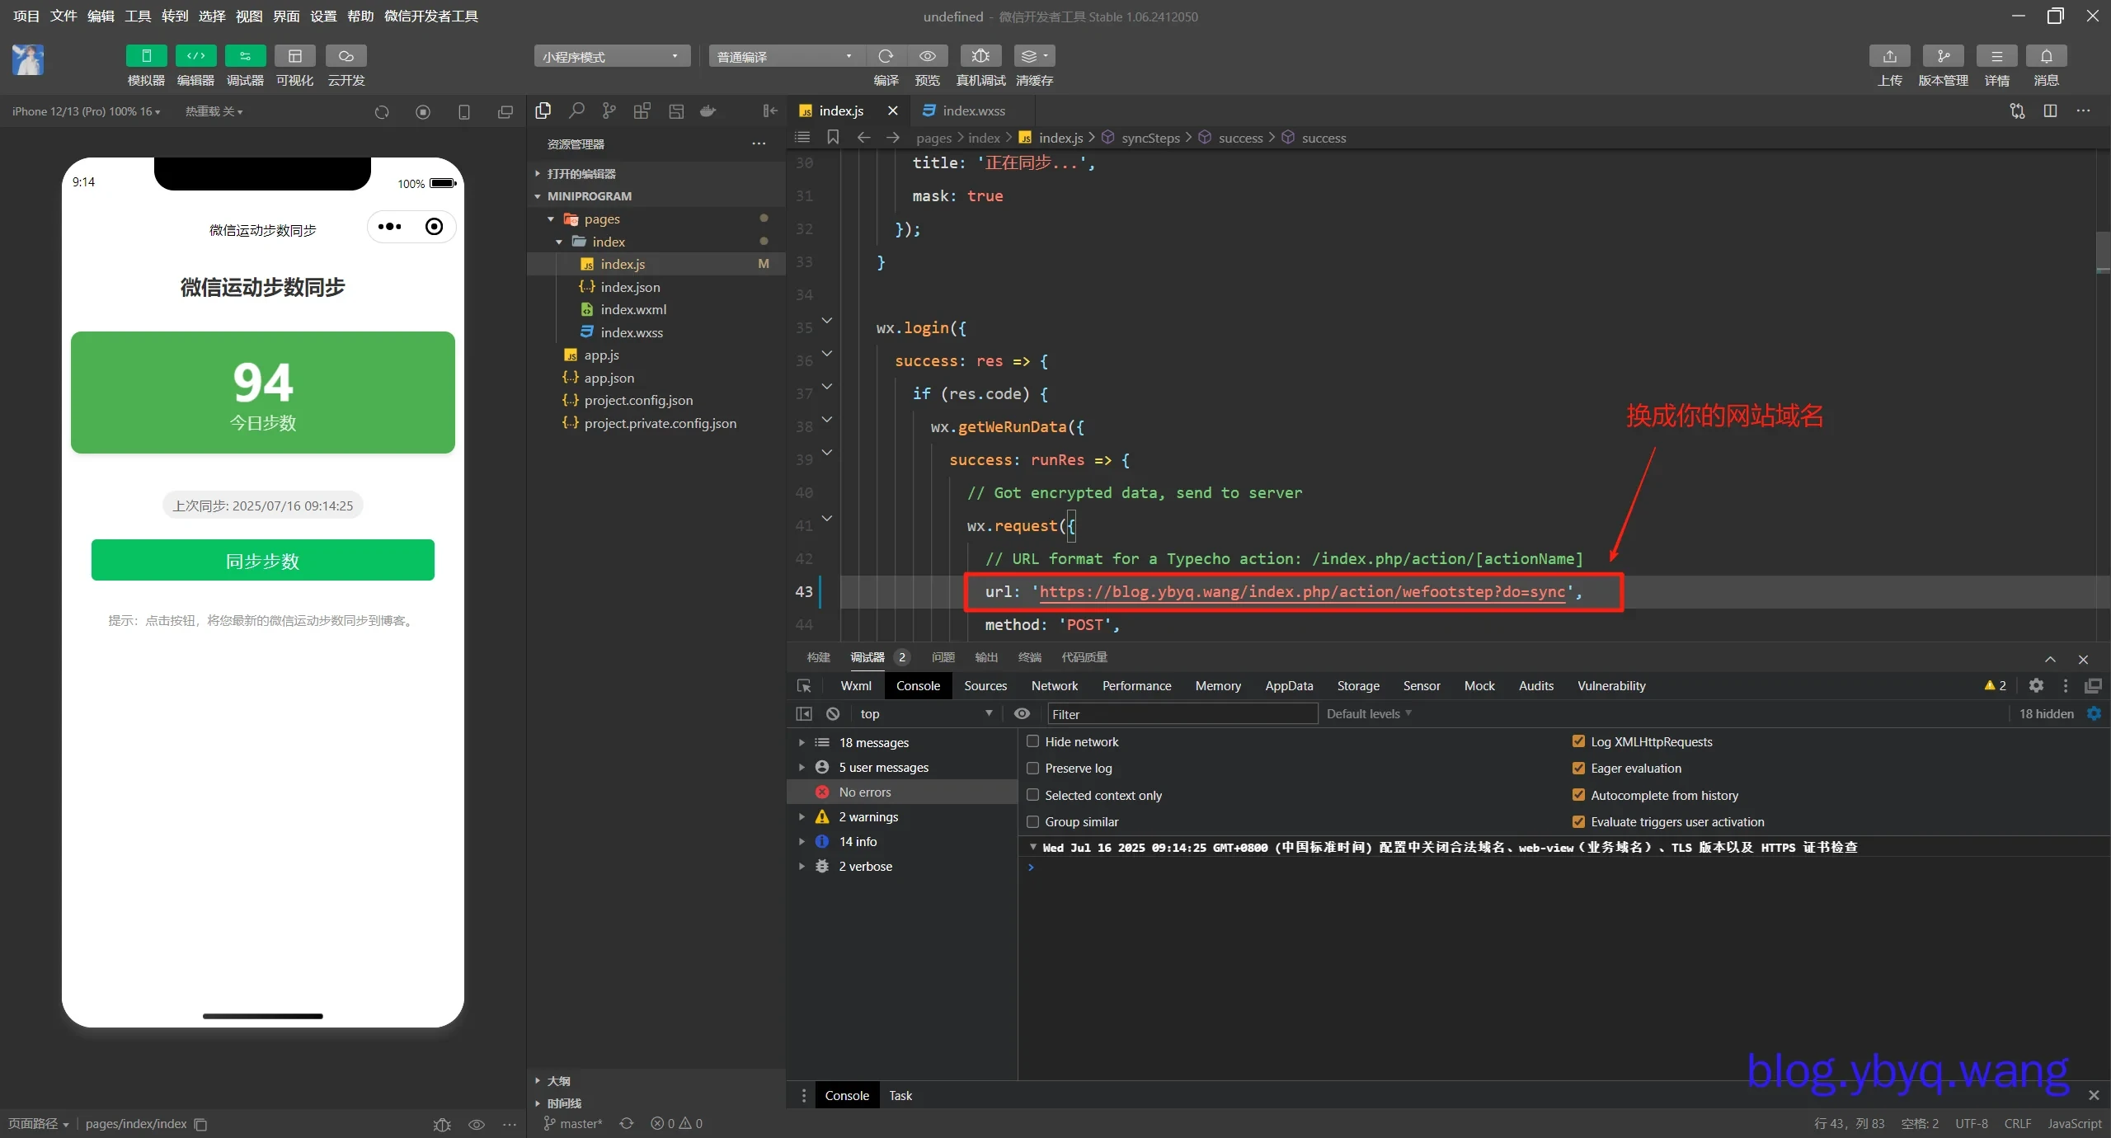Click the simulator stop record icon

[423, 112]
